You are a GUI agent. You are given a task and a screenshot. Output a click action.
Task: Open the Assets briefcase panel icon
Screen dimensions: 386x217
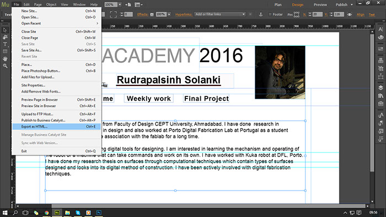tap(380, 104)
